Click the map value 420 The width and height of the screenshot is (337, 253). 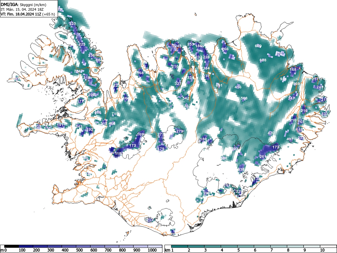click(x=271, y=133)
